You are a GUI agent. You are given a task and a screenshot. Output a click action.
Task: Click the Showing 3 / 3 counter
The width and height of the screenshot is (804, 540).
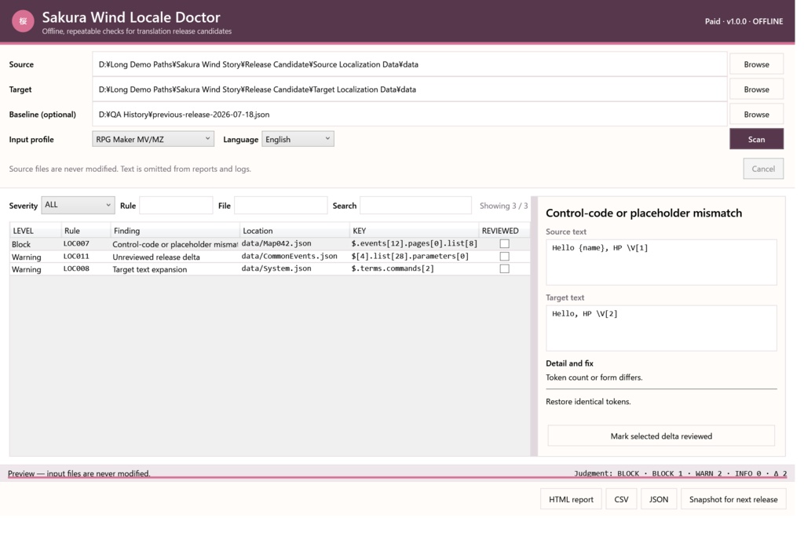point(503,206)
